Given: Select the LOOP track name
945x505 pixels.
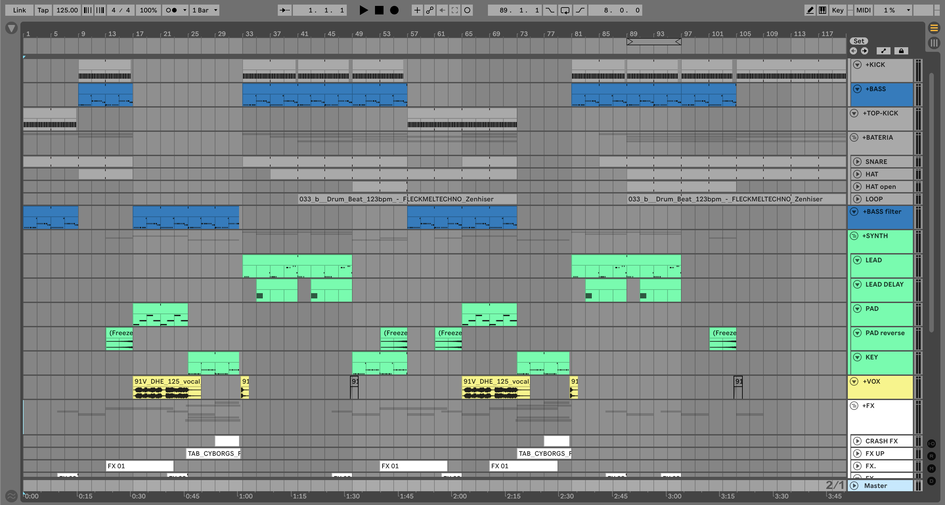Looking at the screenshot, I should [874, 199].
